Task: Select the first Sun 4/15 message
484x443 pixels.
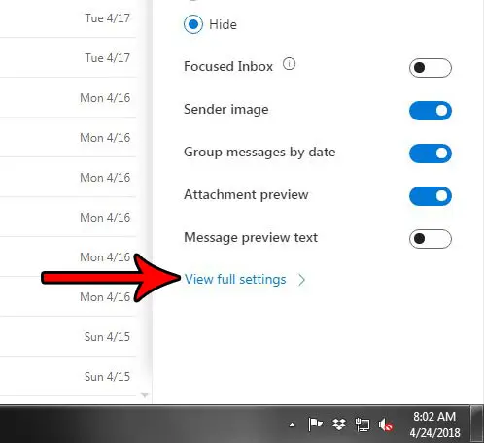Action: point(68,337)
